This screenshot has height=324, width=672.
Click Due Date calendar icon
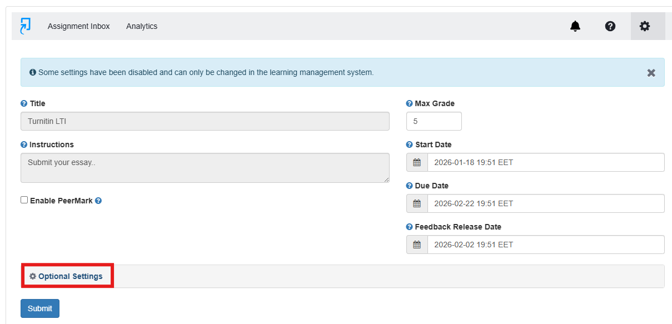click(x=417, y=203)
